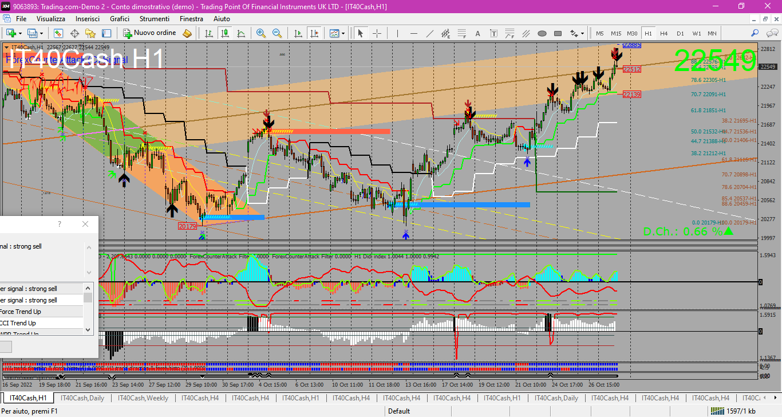Click the dialog help question mark

pos(60,224)
